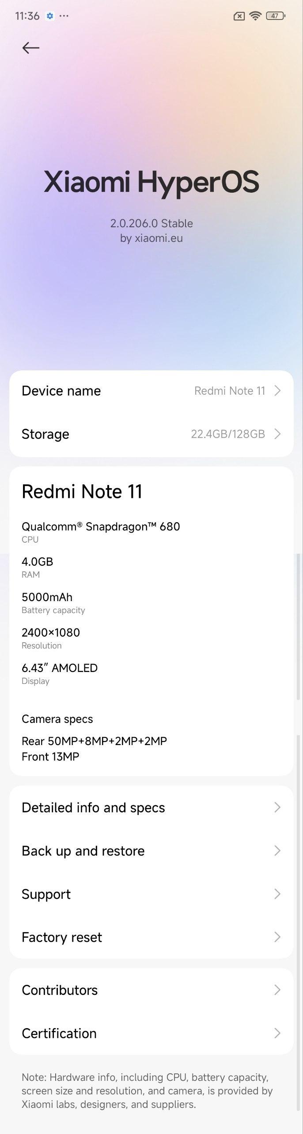Tap the three-dots notification overflow icon
303x1134 pixels.
[64, 16]
